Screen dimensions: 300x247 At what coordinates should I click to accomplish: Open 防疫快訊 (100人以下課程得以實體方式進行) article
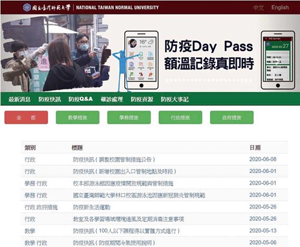(x=127, y=231)
